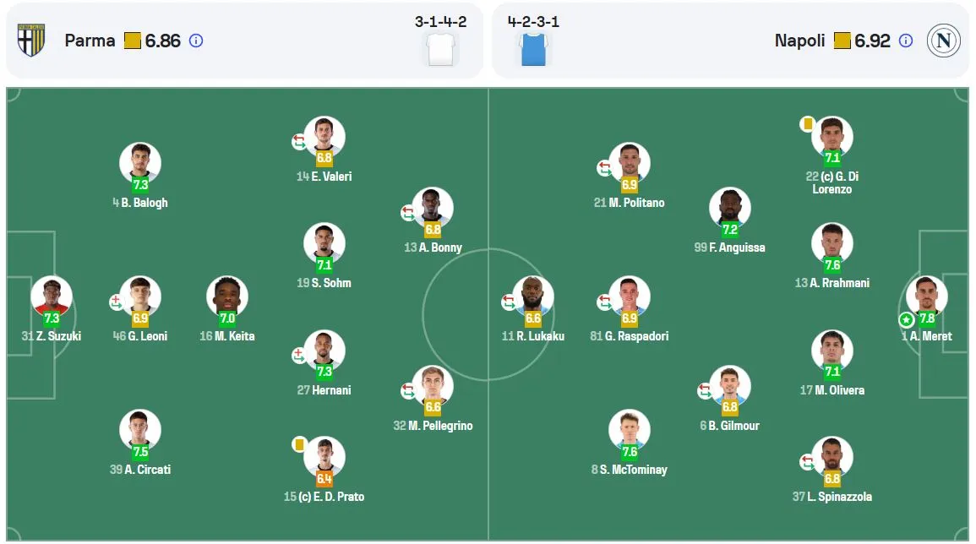
Task: Click Napoli blue jersey icon
Action: point(534,49)
